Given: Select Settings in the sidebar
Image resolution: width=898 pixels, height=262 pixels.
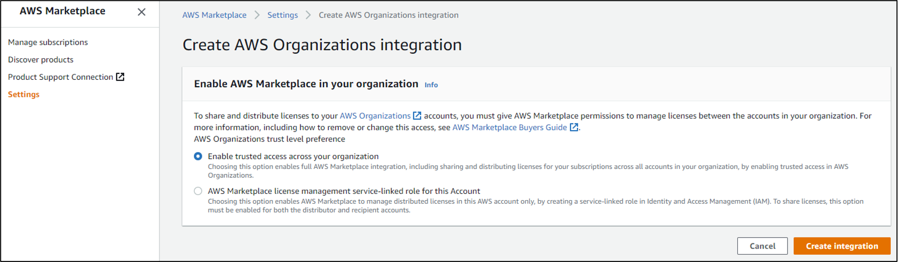Looking at the screenshot, I should pyautogui.click(x=24, y=95).
